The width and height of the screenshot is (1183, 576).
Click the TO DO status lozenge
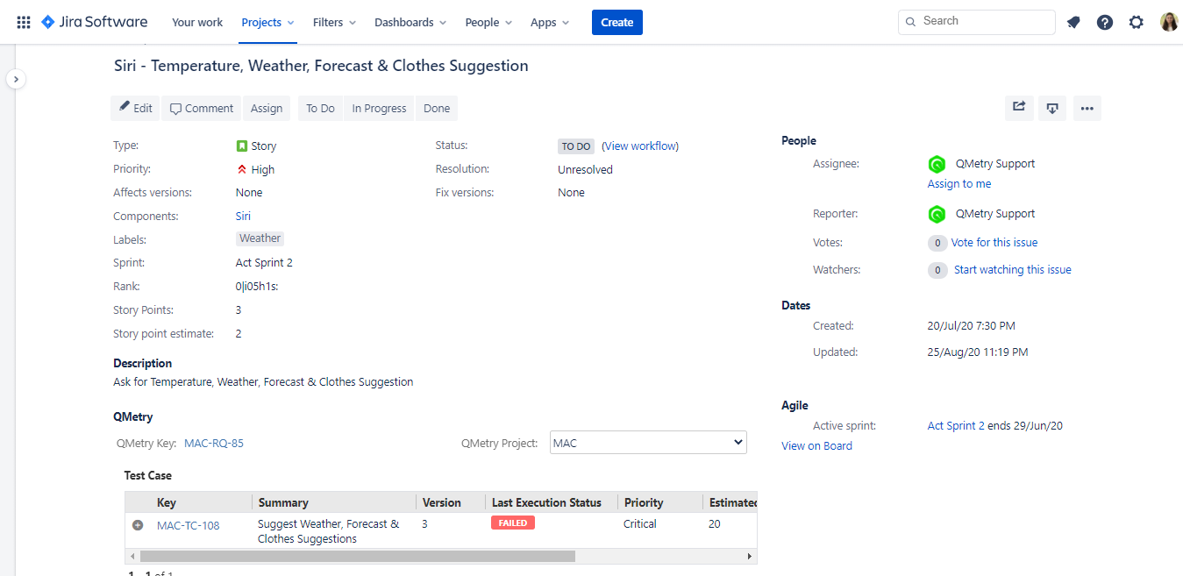(576, 146)
